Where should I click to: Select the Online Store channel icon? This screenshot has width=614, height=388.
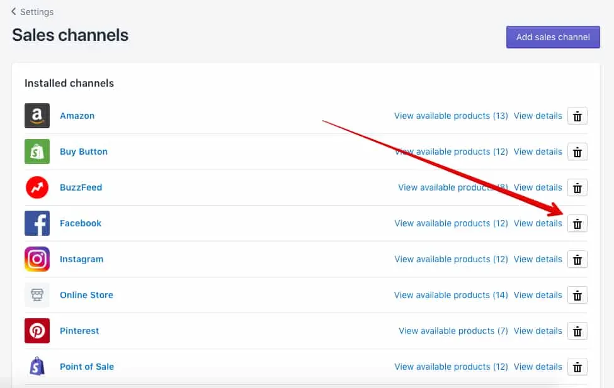37,295
